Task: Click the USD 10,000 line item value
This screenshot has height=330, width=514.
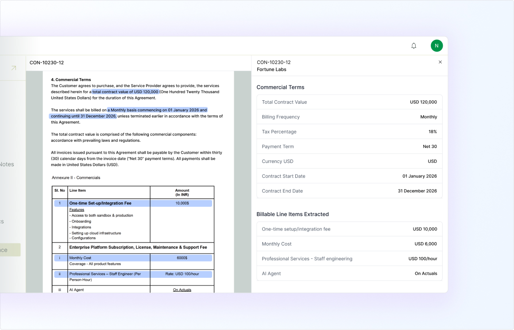Action: click(425, 229)
